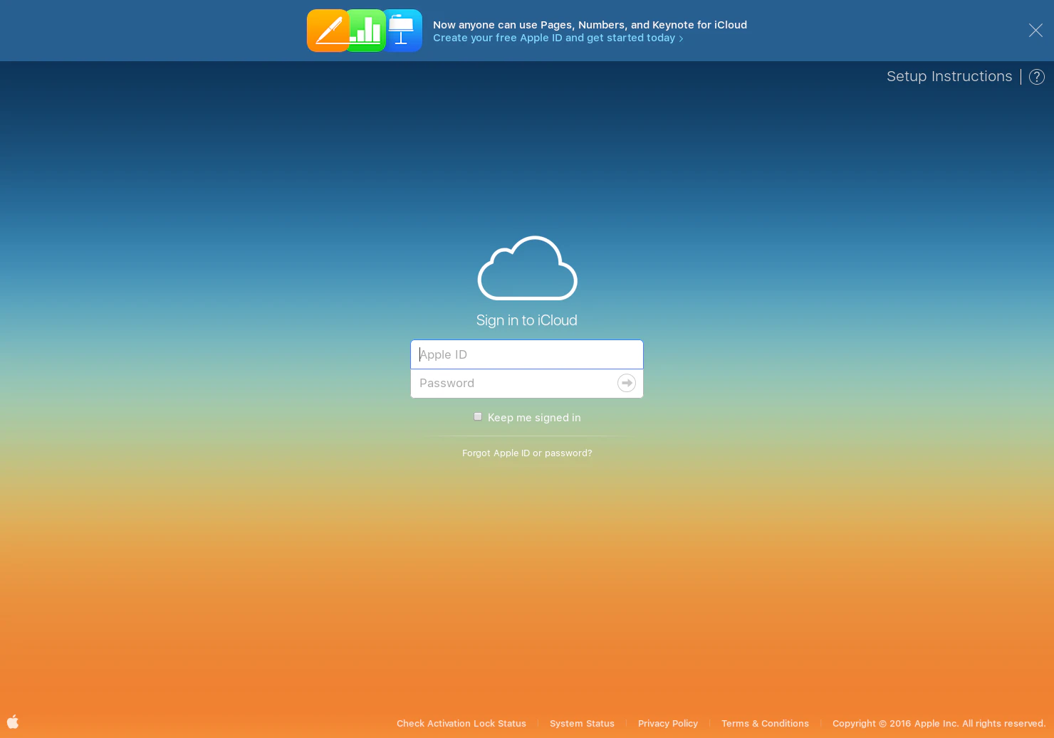Click the Apple logo in footer

pyautogui.click(x=13, y=721)
